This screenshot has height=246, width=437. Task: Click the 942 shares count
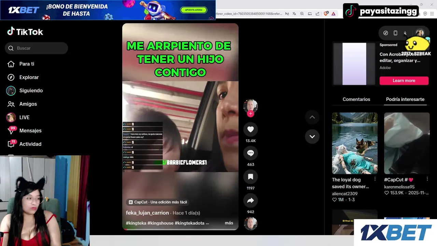251,212
